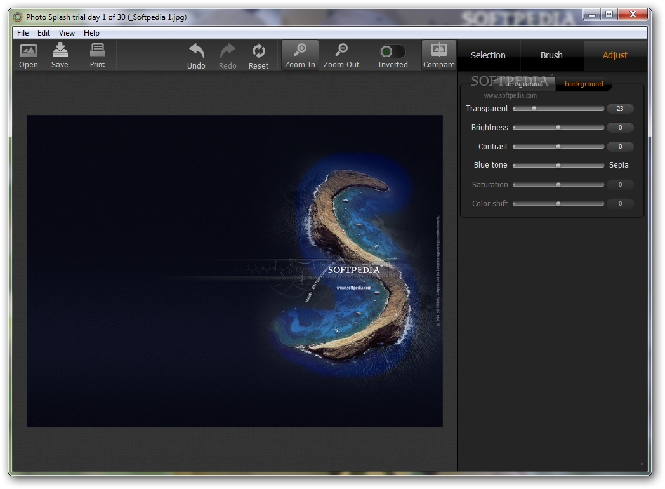Switch to the Brush tab
This screenshot has width=665, height=489.
tap(552, 55)
